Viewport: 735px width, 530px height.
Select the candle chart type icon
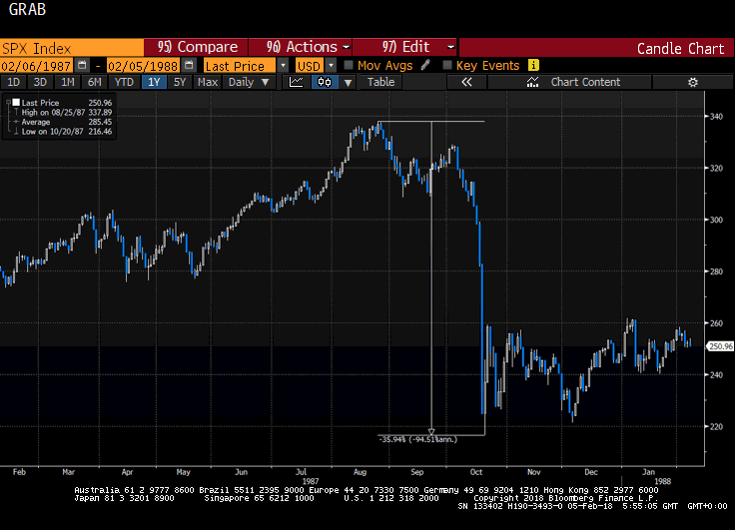click(x=325, y=82)
